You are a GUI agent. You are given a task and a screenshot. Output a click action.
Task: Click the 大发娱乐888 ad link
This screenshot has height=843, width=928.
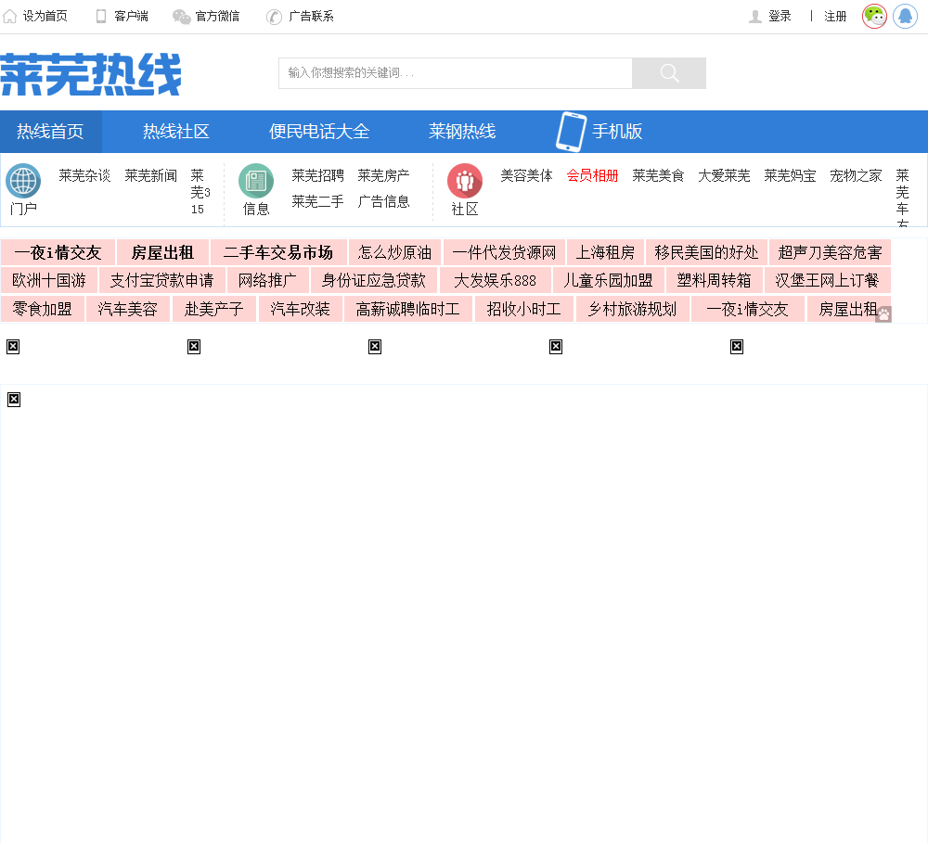496,280
